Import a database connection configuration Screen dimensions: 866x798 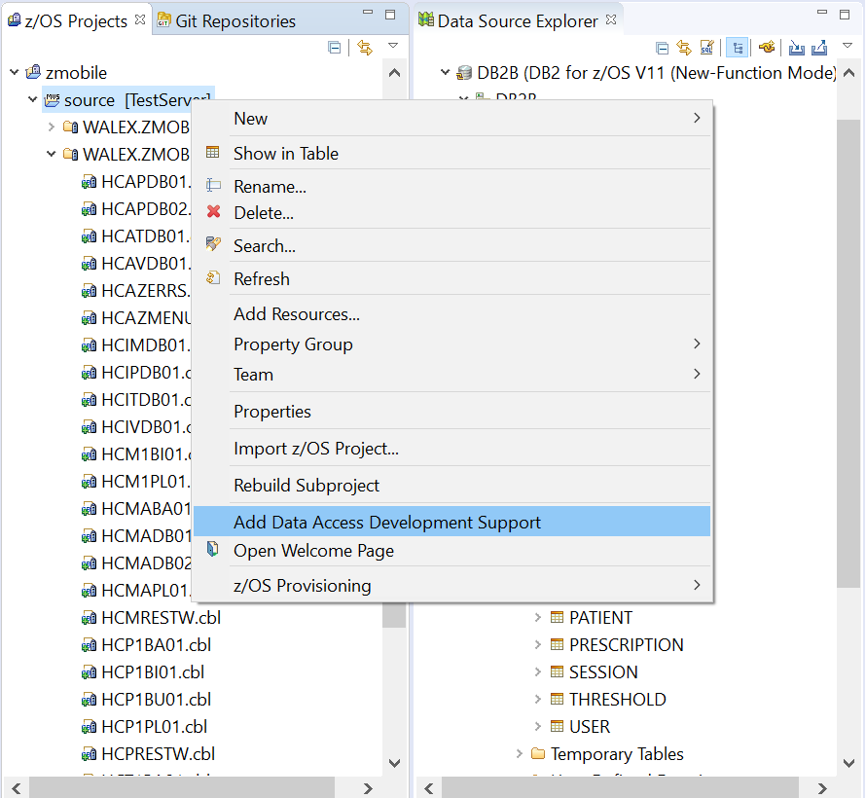(796, 47)
